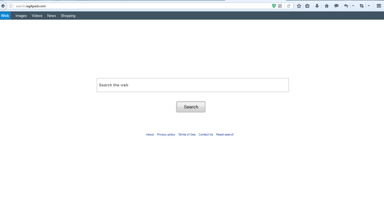Open the Privacy policy link
The height and width of the screenshot is (223, 384).
click(x=166, y=134)
